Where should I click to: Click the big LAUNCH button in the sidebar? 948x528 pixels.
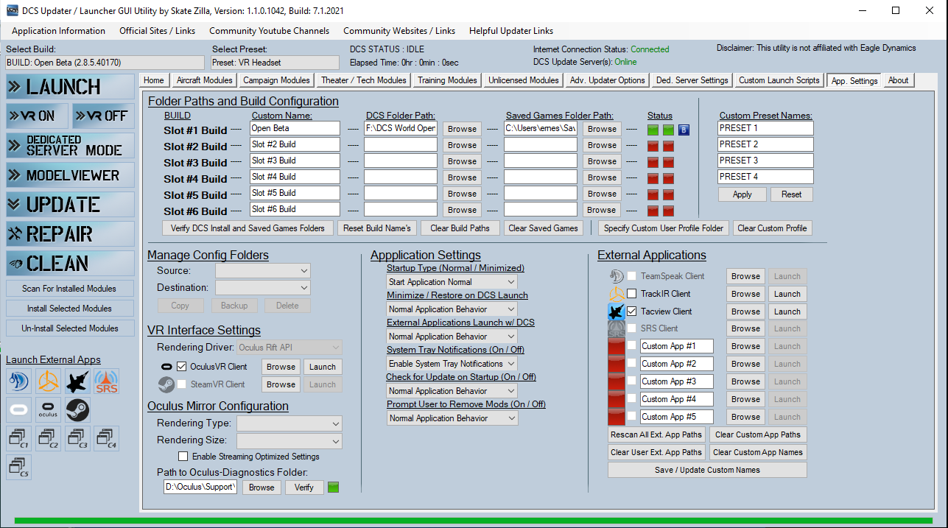pos(70,86)
